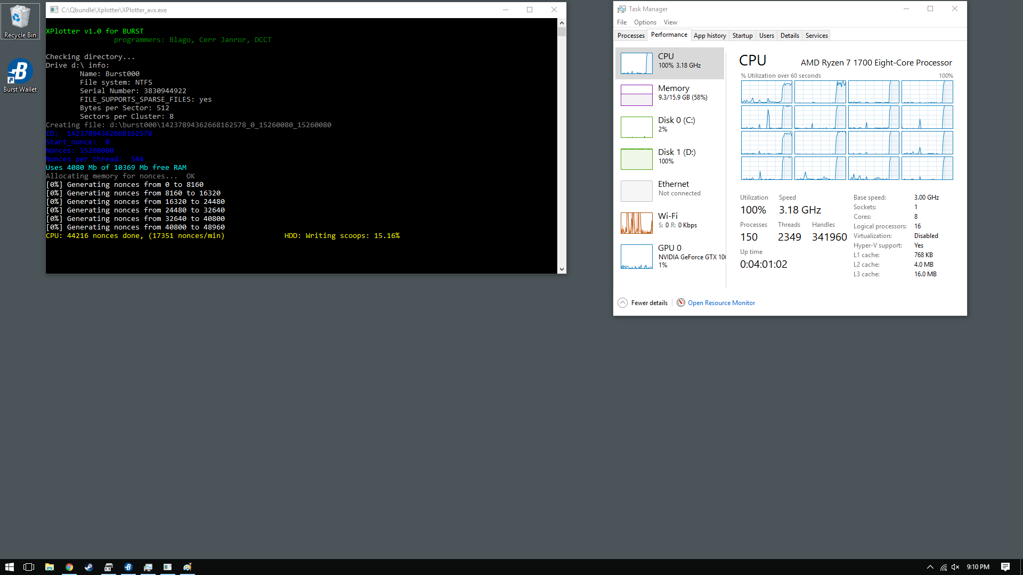
Task: Show hidden system tray icons
Action: (930, 567)
